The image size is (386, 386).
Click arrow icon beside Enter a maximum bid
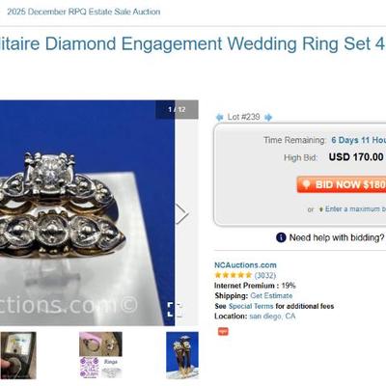click(320, 209)
